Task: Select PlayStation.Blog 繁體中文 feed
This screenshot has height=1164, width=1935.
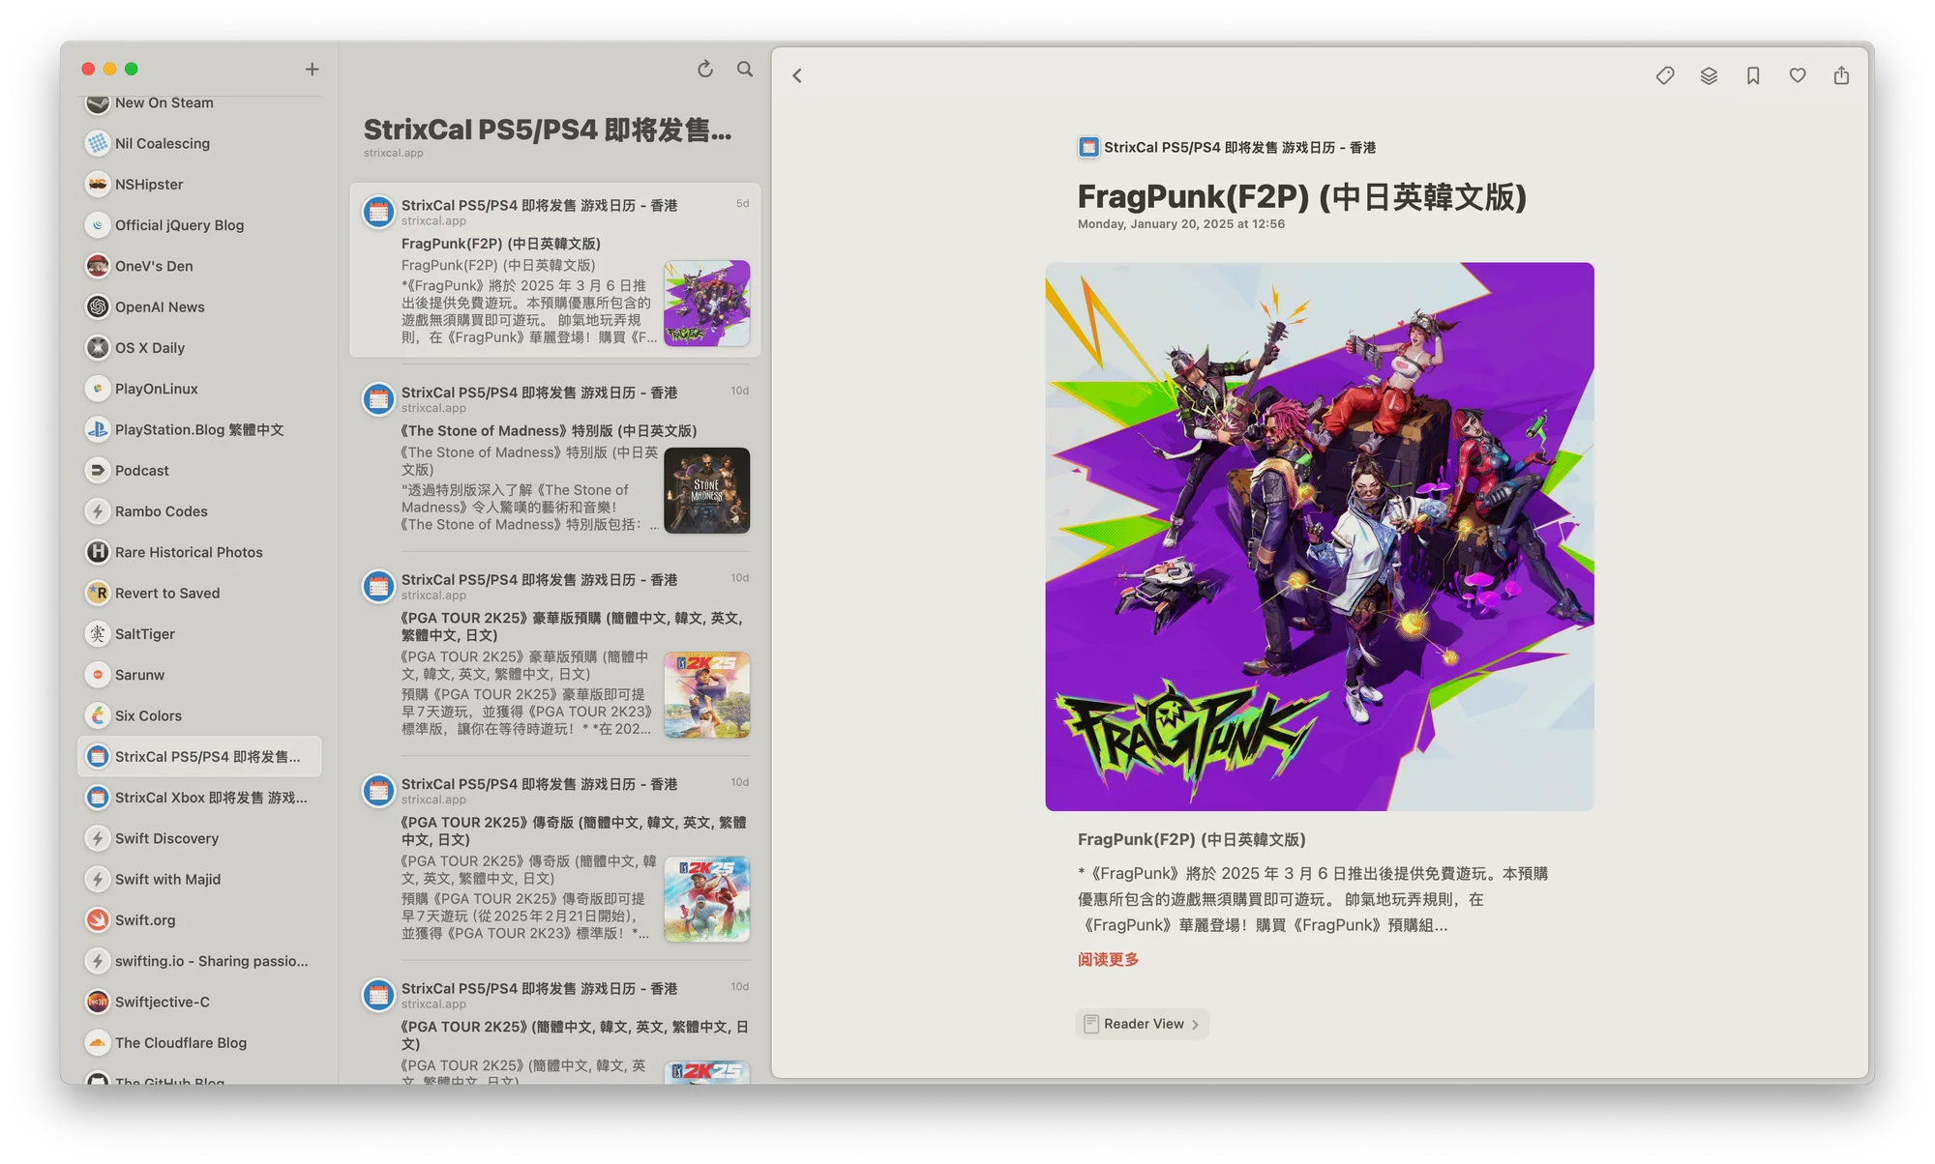Action: [198, 429]
